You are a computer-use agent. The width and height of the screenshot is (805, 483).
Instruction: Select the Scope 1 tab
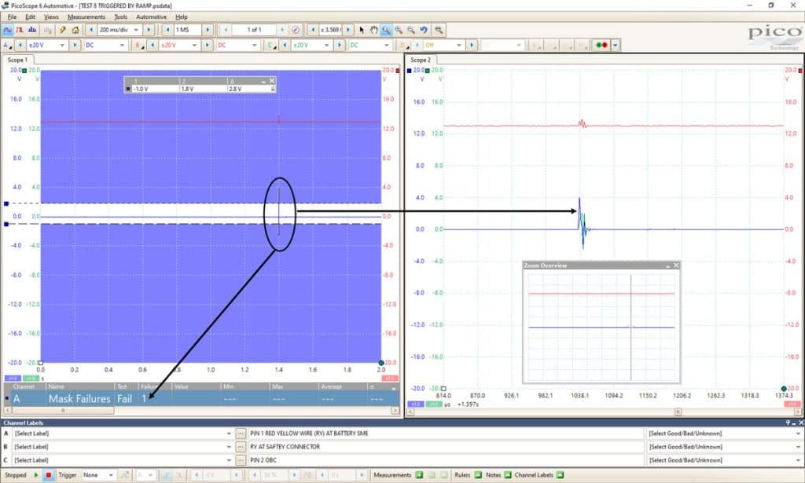click(x=17, y=60)
